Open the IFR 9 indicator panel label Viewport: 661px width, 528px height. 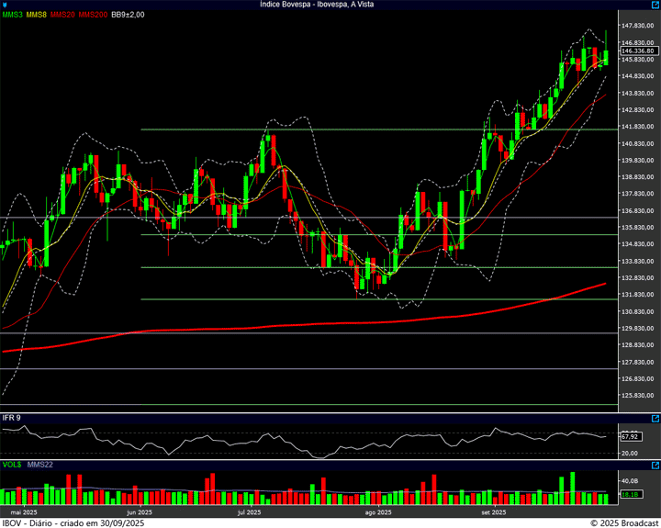coord(12,418)
